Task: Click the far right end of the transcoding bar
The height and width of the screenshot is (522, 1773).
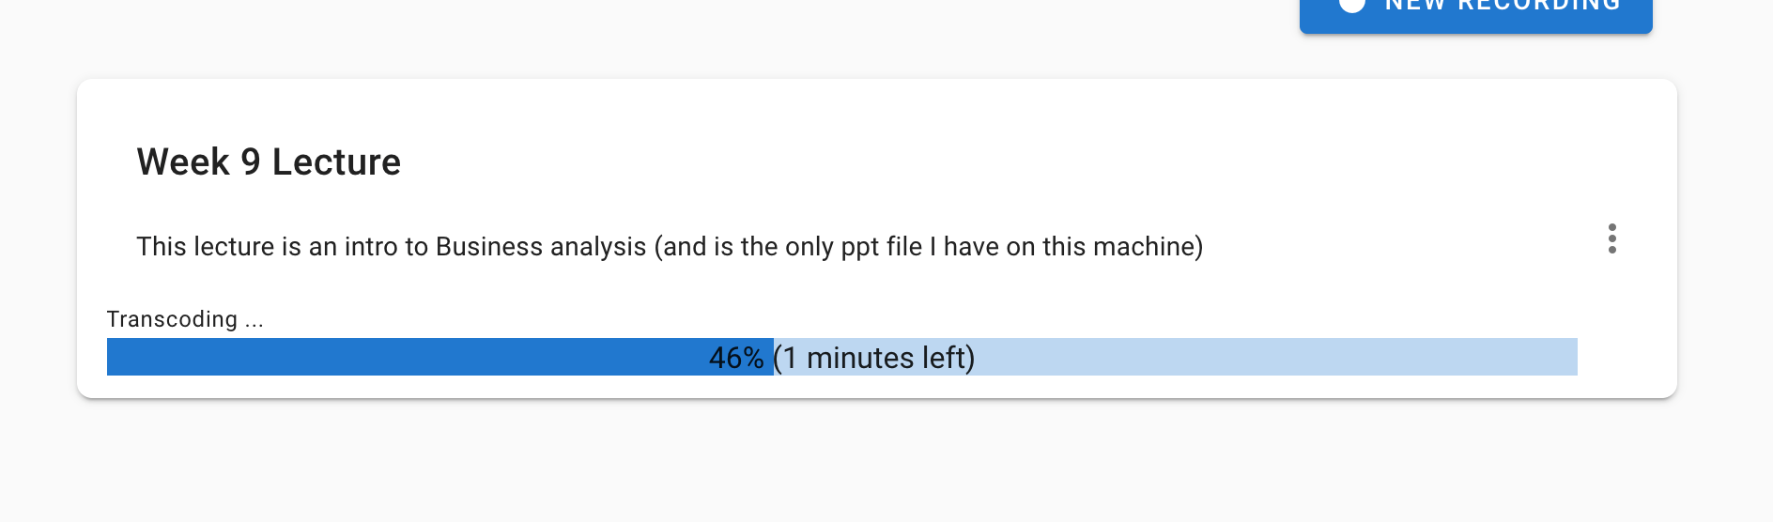Action: click(x=1568, y=357)
